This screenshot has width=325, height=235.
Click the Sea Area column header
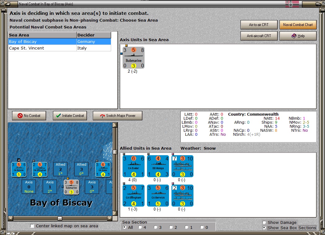tap(42, 35)
